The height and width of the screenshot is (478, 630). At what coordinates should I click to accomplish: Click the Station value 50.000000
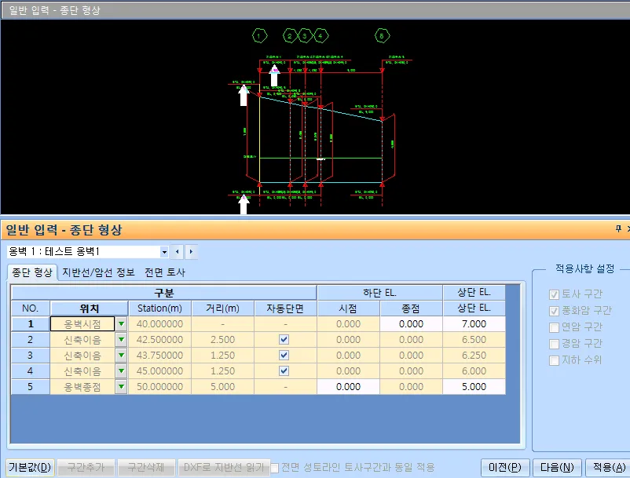[x=160, y=386]
